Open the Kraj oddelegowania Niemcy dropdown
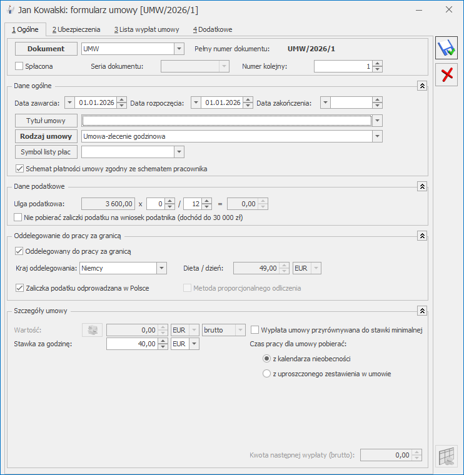Screen dimensions: 464x475 tap(161, 268)
